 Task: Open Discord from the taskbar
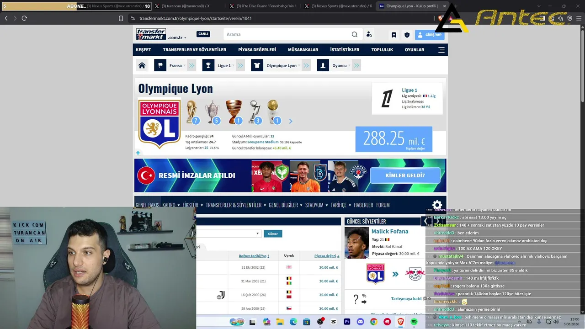(360, 322)
